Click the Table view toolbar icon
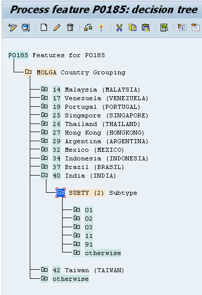Screen dimensions: 202x295 pos(164,28)
